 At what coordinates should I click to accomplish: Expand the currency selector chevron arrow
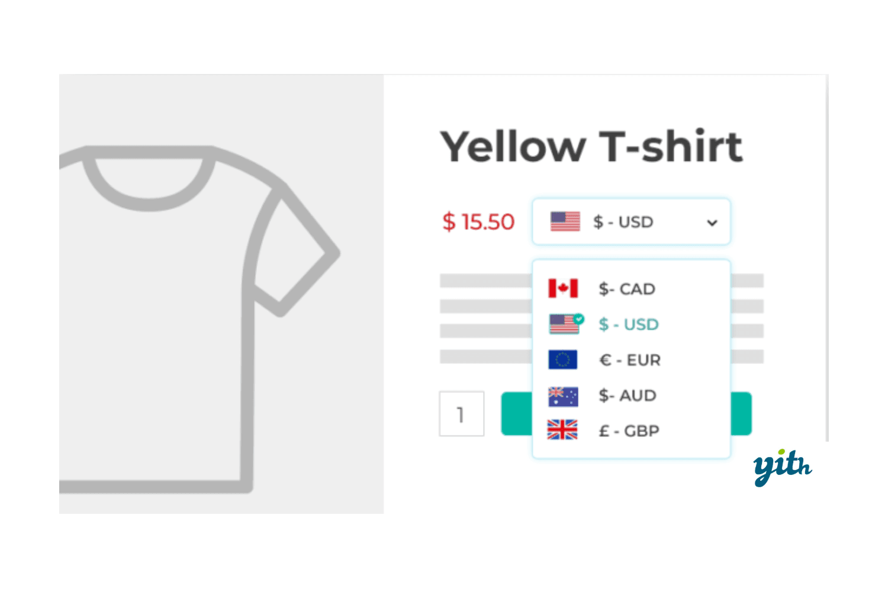[x=712, y=223]
